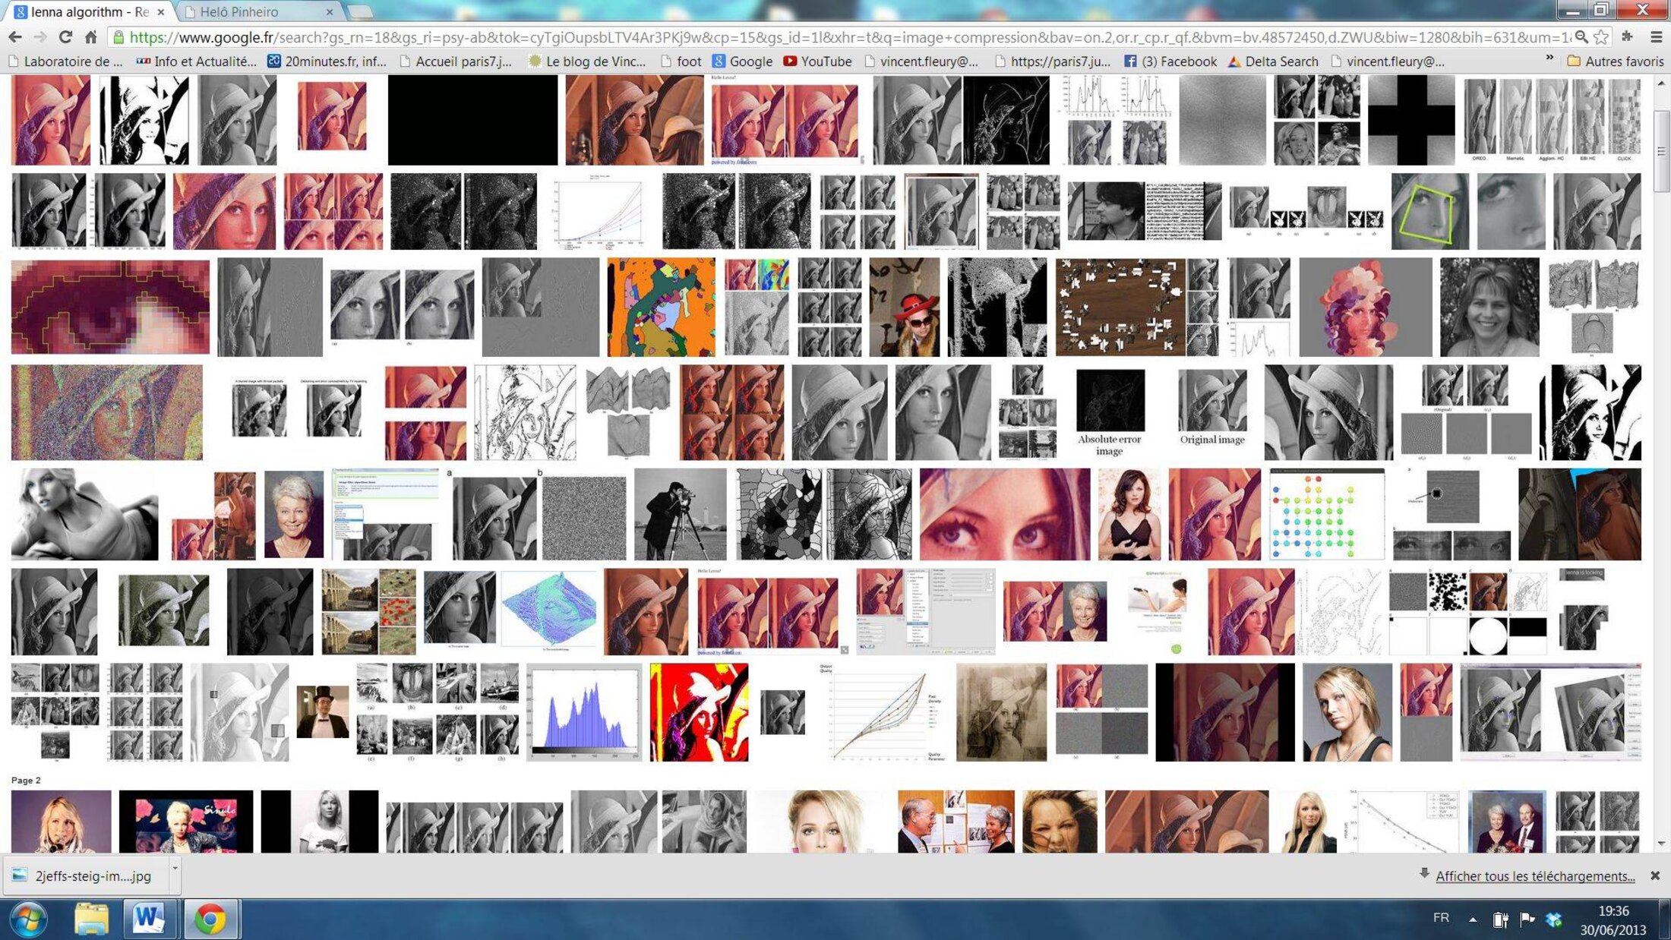Click the browser back arrow
The width and height of the screenshot is (1671, 940).
coord(14,36)
